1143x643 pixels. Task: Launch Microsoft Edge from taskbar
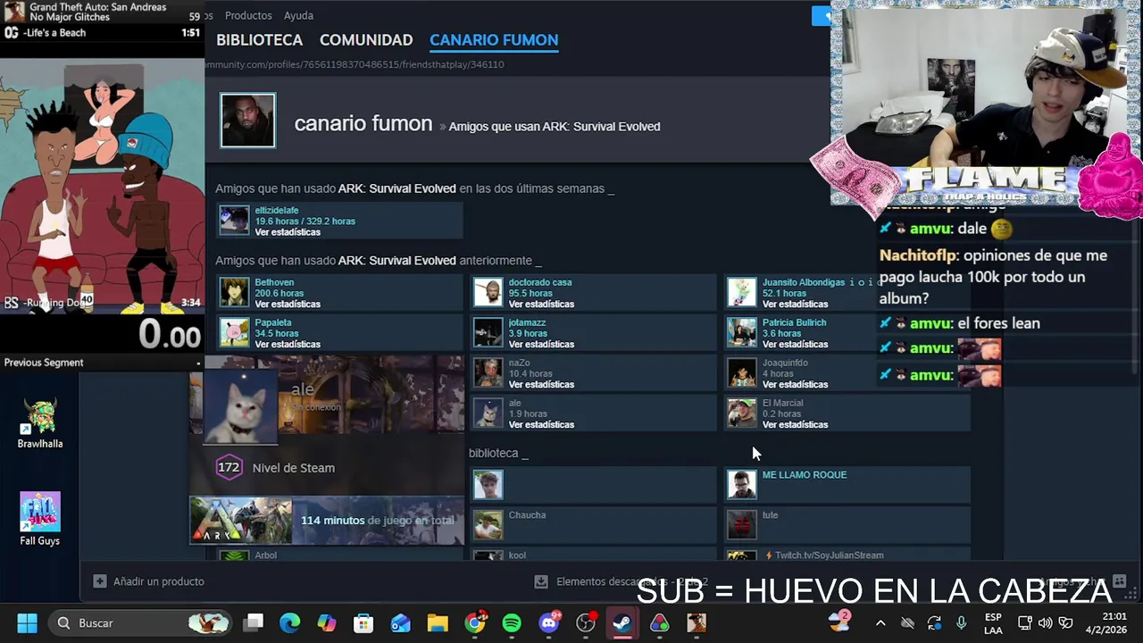290,622
